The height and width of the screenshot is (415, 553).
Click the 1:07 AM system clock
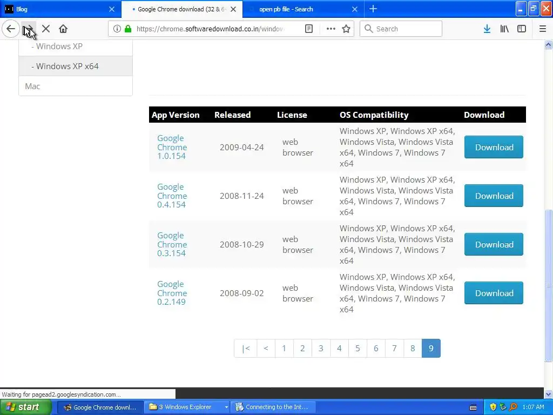533,407
